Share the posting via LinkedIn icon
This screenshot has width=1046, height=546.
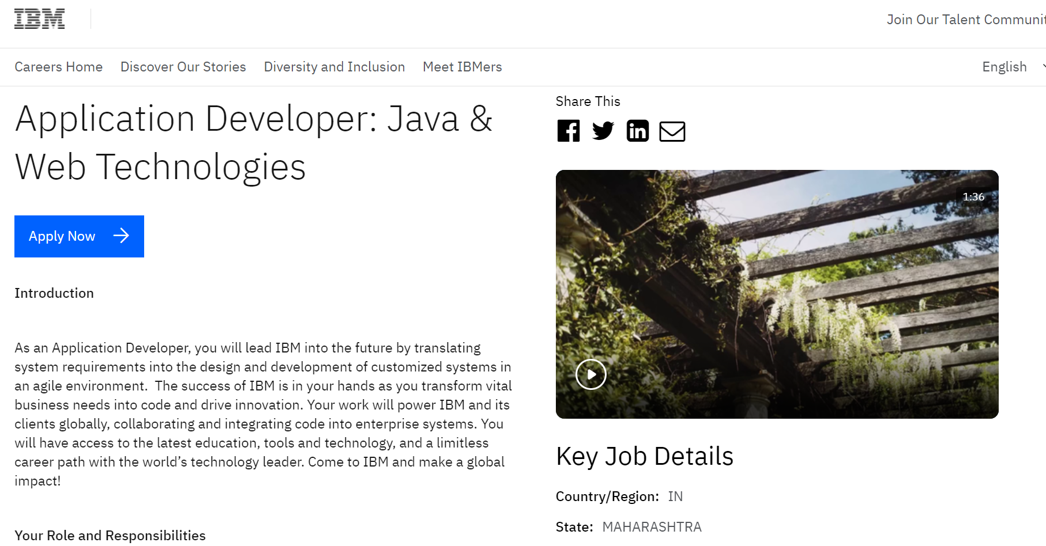pos(637,131)
